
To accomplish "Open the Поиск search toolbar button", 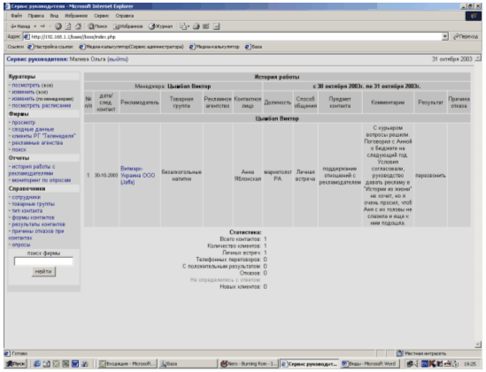I will pyautogui.click(x=97, y=27).
